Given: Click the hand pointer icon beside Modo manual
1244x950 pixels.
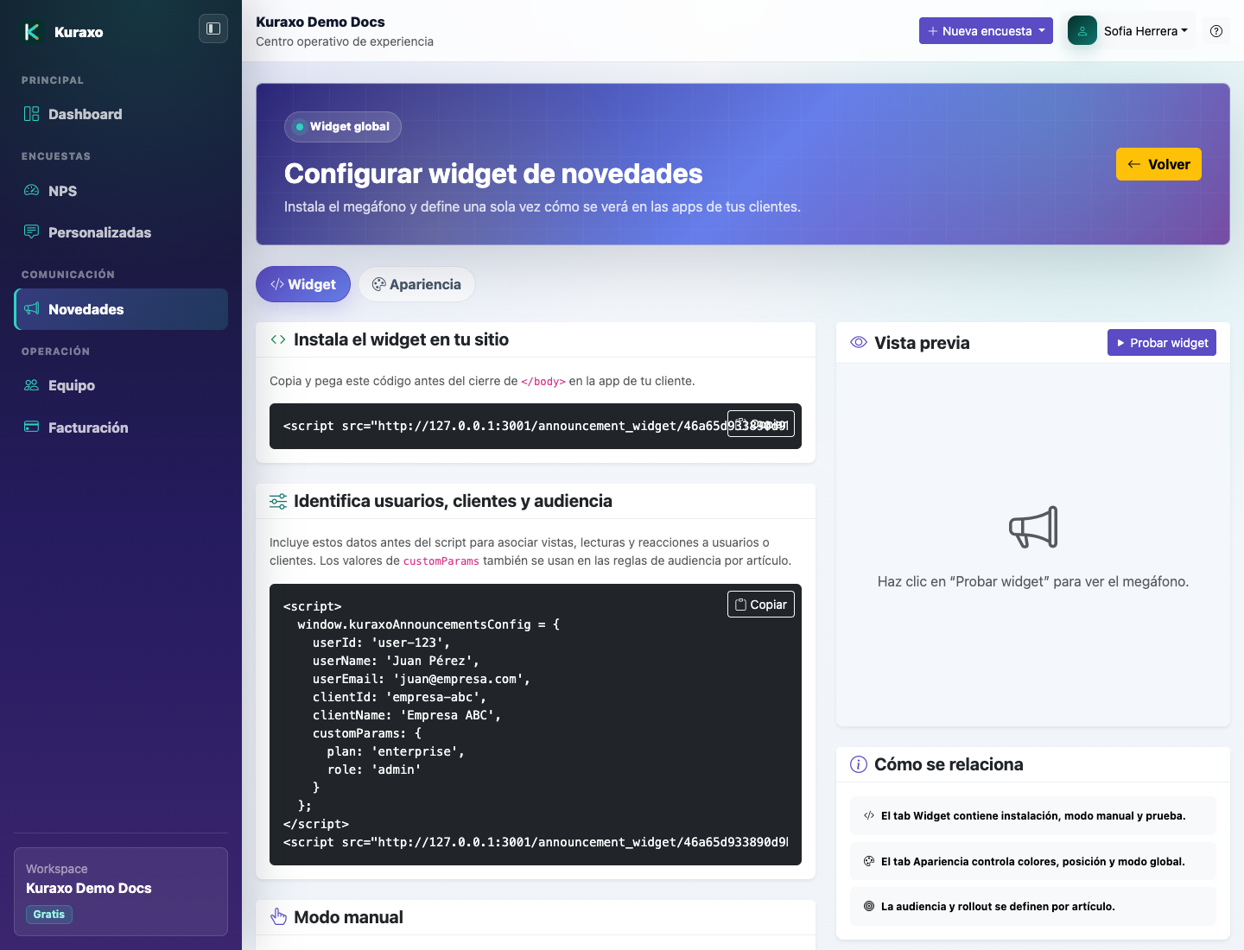Looking at the screenshot, I should coord(278,917).
